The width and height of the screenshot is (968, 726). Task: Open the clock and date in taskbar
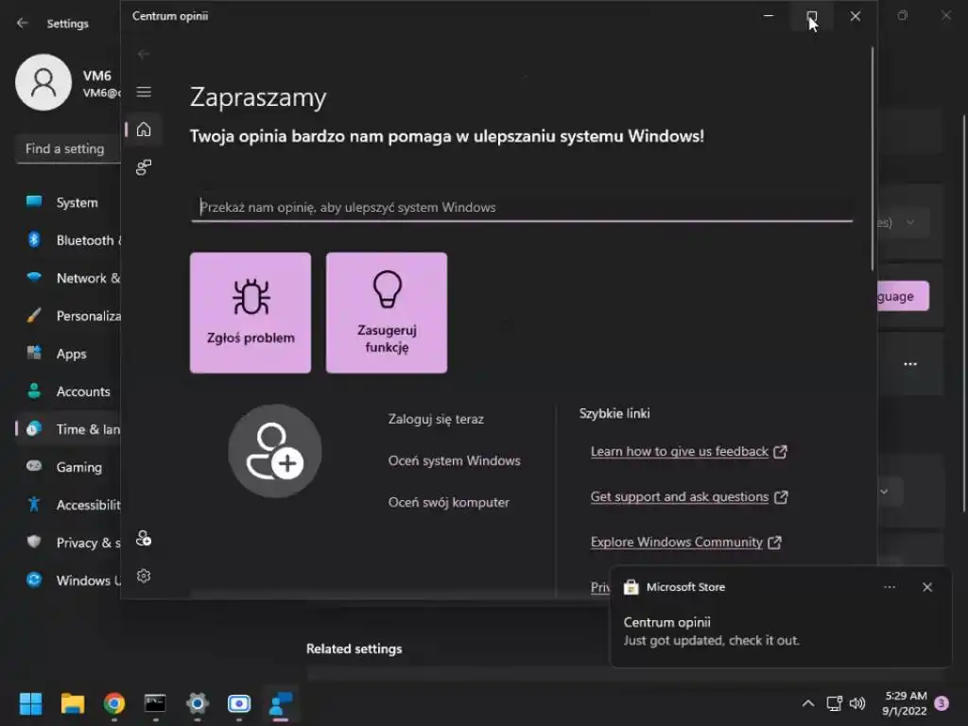tap(905, 703)
